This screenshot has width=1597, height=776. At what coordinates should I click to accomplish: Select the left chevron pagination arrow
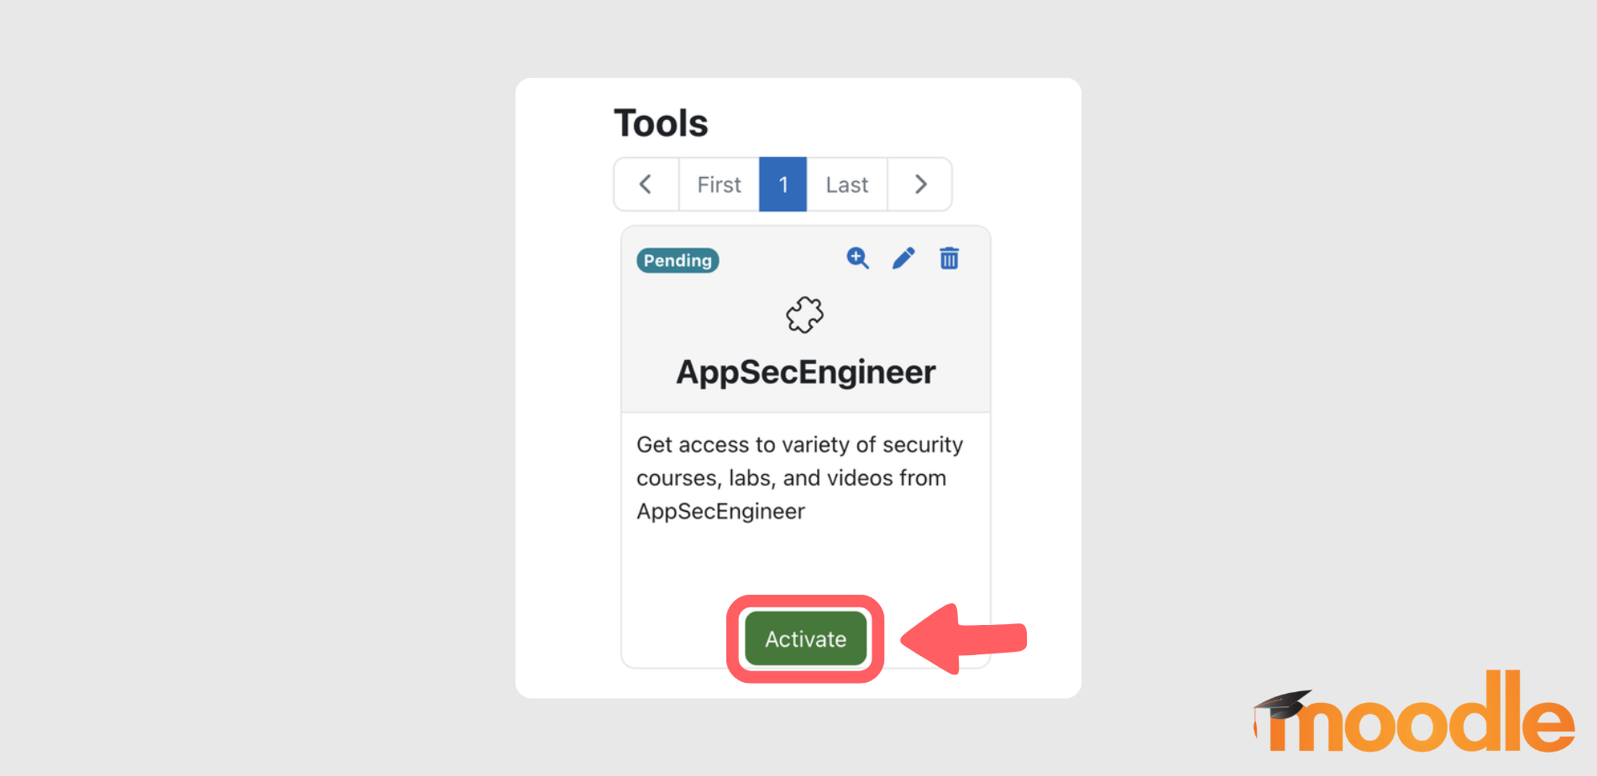pos(647,184)
